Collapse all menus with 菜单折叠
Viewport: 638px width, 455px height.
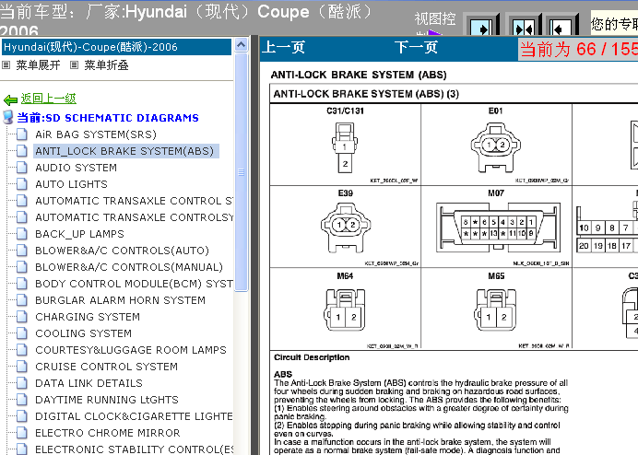(x=106, y=65)
